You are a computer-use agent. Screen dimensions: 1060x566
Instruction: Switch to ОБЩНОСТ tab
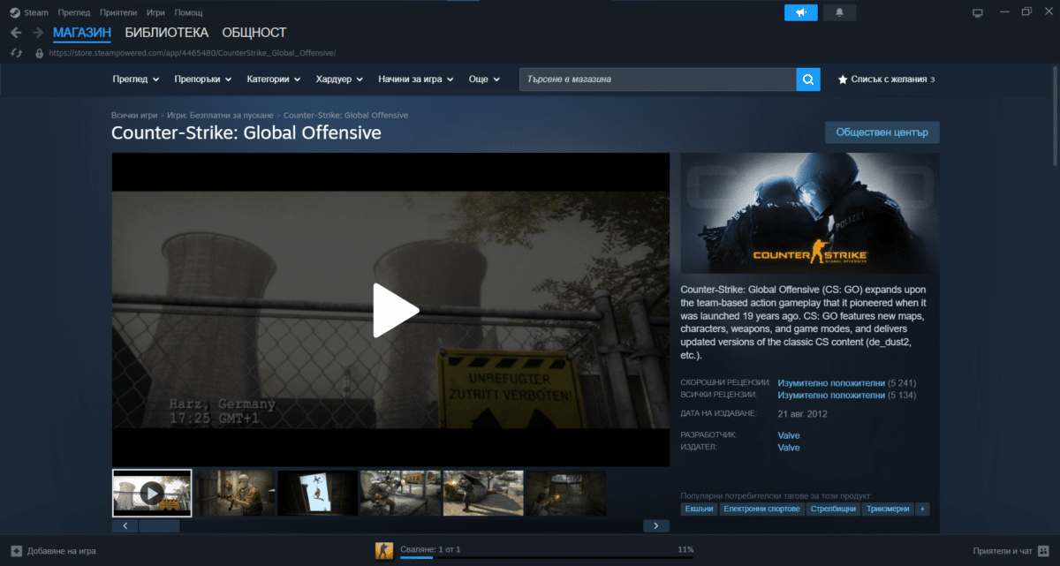click(254, 34)
